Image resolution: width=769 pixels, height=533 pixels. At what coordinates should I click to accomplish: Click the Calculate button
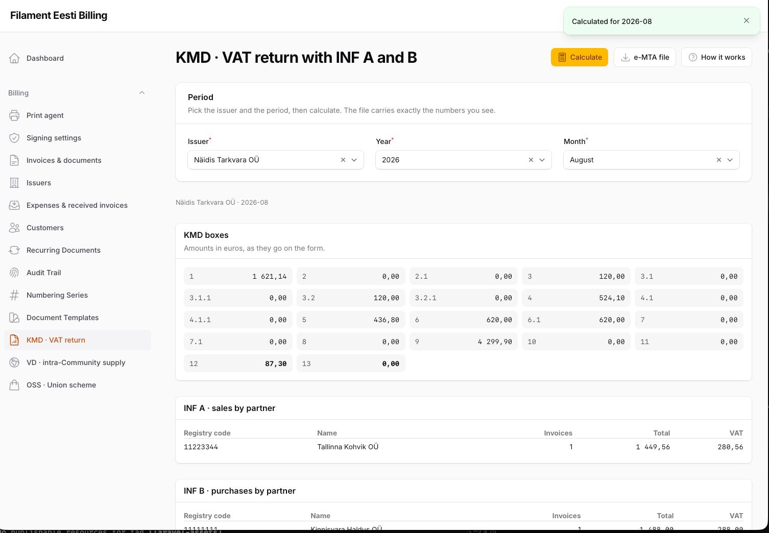580,57
